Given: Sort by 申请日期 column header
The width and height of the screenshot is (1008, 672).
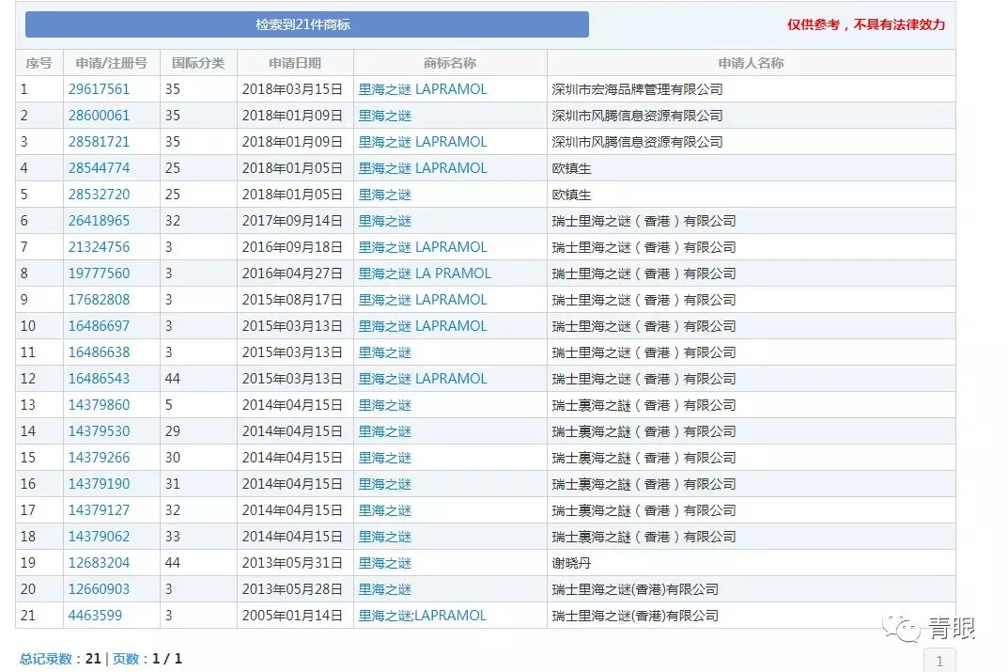Looking at the screenshot, I should 294,63.
